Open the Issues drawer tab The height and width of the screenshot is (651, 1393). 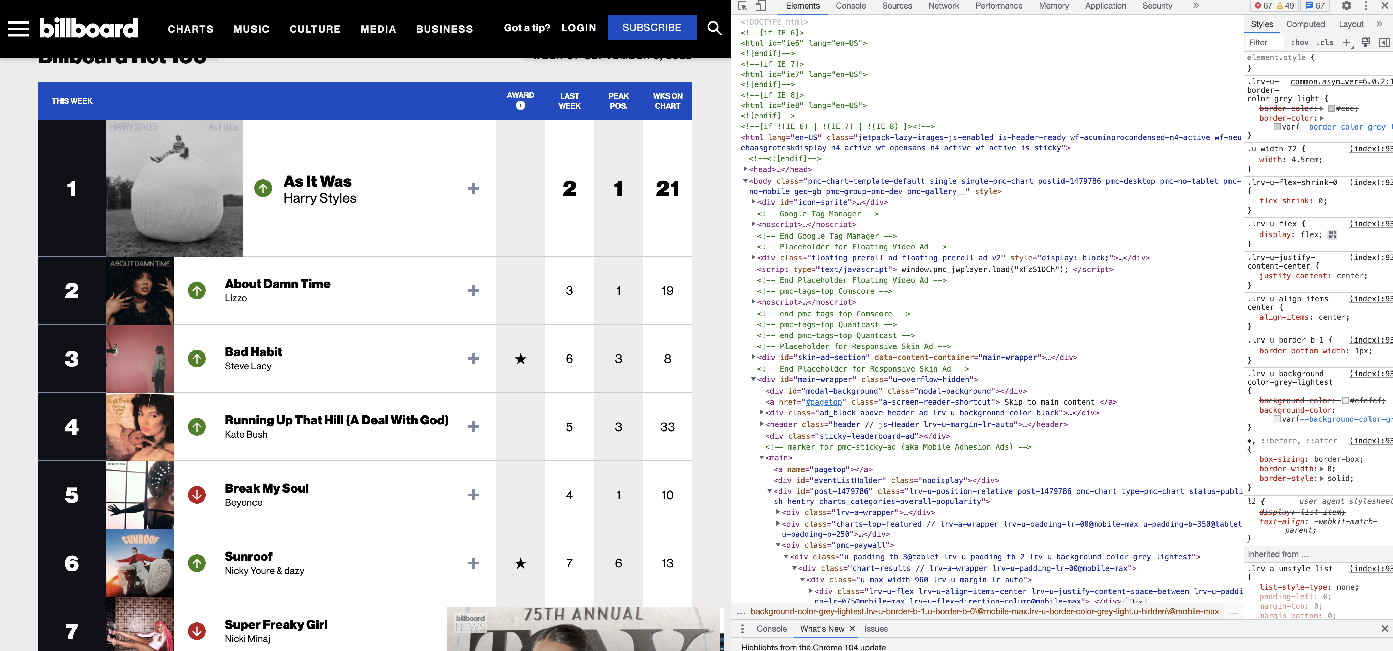tap(875, 629)
